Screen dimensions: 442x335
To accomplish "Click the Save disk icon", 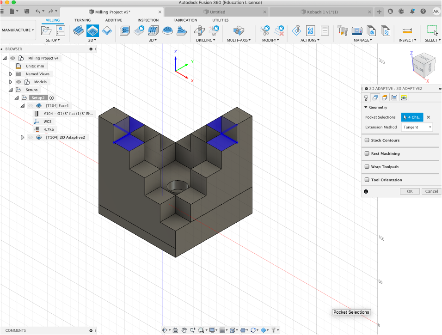I will (x=27, y=11).
